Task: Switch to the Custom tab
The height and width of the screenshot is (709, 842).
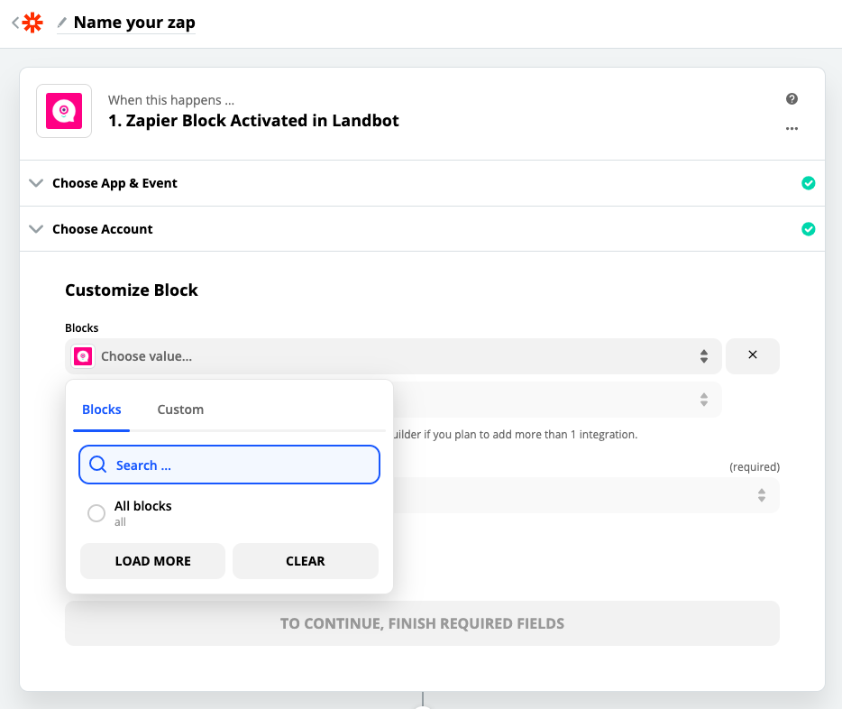Action: 180,410
